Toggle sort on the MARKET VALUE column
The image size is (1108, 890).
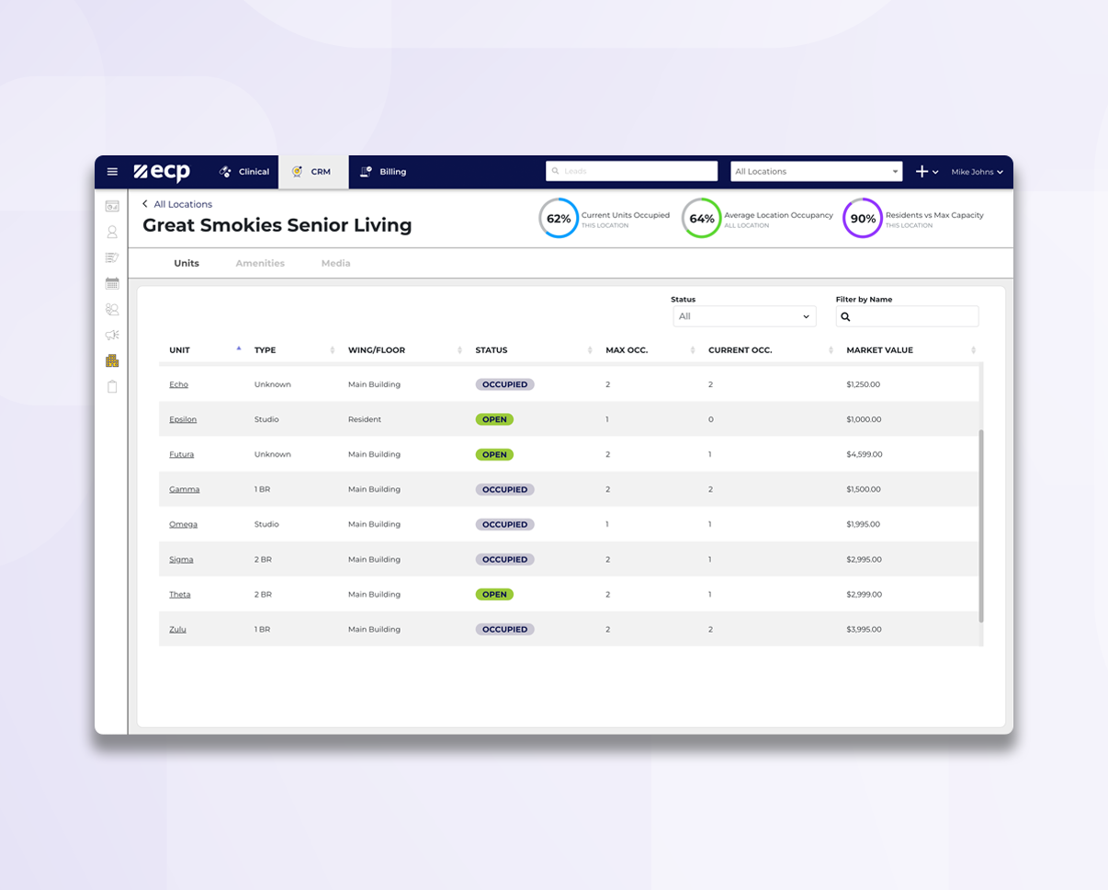(974, 349)
